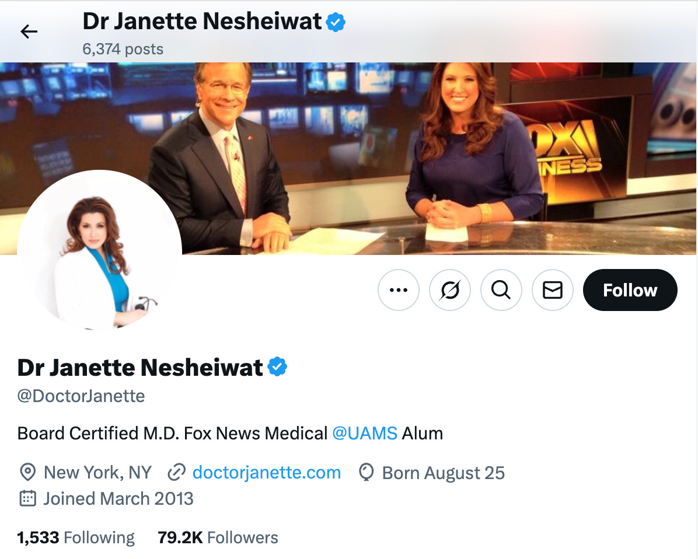This screenshot has width=698, height=559.
Task: Go back using the left arrow
Action: 29,32
